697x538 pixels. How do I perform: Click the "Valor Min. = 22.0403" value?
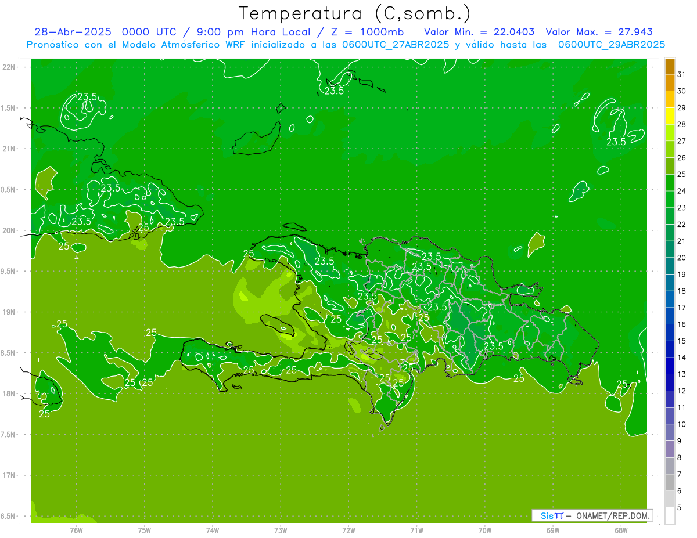point(479,33)
